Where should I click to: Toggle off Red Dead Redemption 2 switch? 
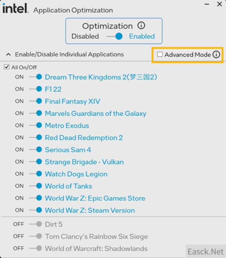point(35,137)
